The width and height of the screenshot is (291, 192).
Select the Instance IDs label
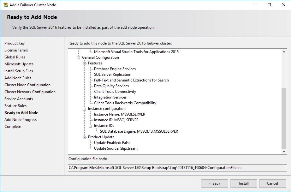tap(104, 126)
